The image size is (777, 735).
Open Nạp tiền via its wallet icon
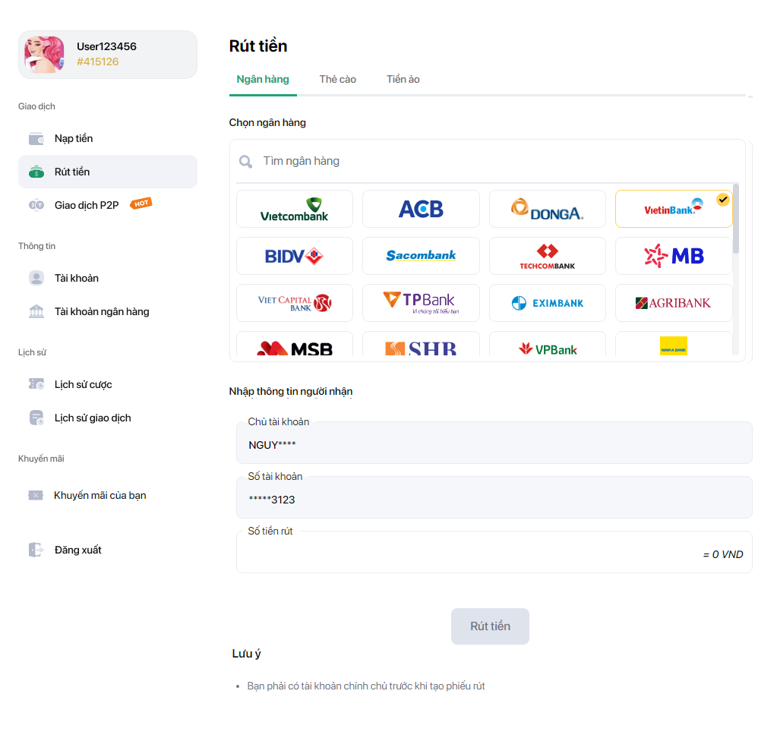pos(36,139)
